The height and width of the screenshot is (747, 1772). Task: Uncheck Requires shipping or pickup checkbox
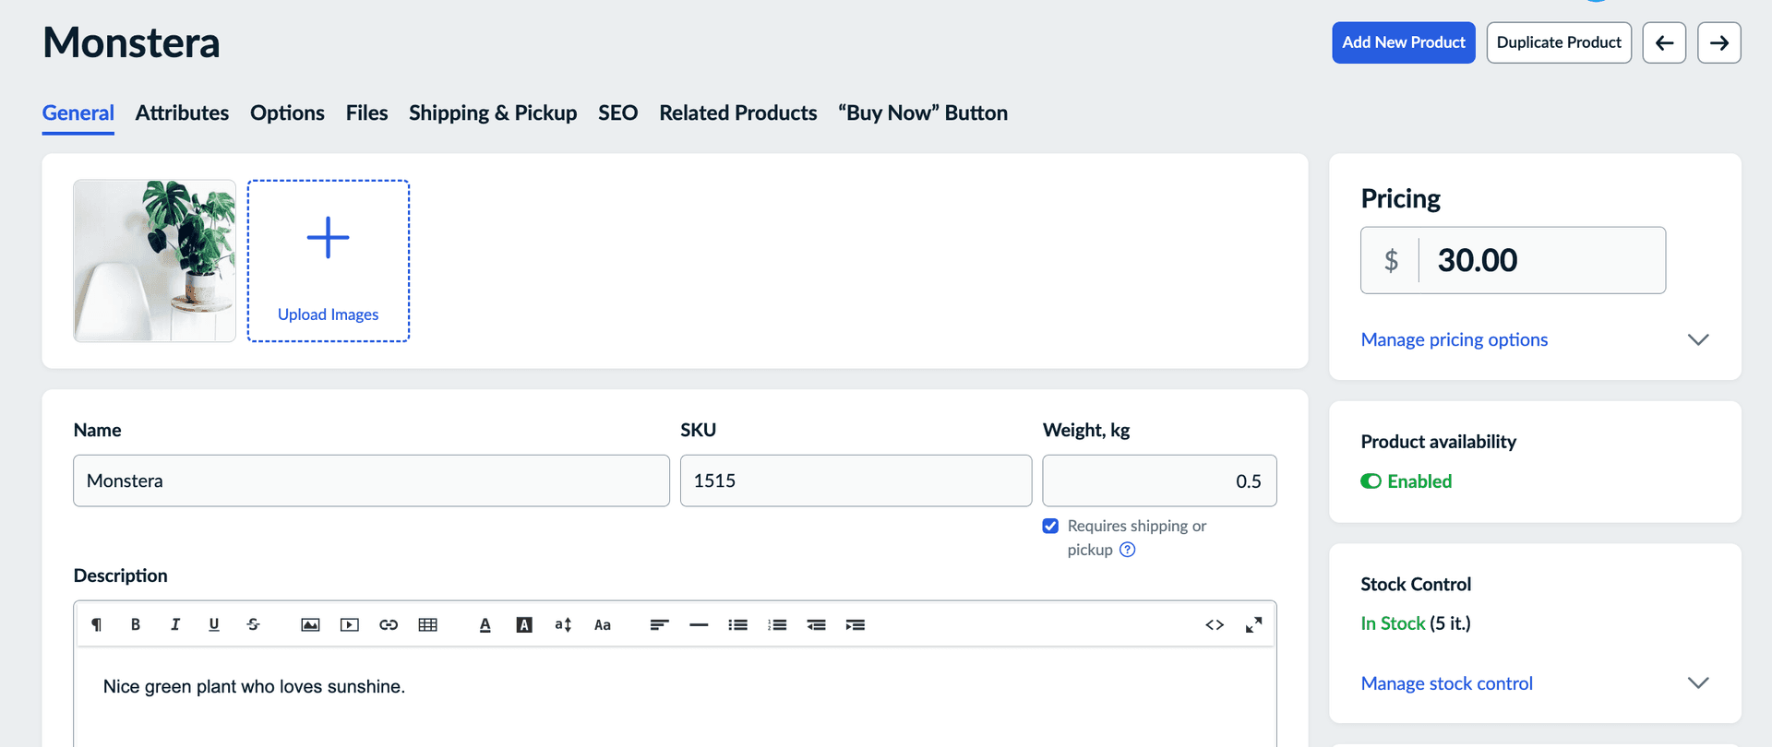point(1050,526)
